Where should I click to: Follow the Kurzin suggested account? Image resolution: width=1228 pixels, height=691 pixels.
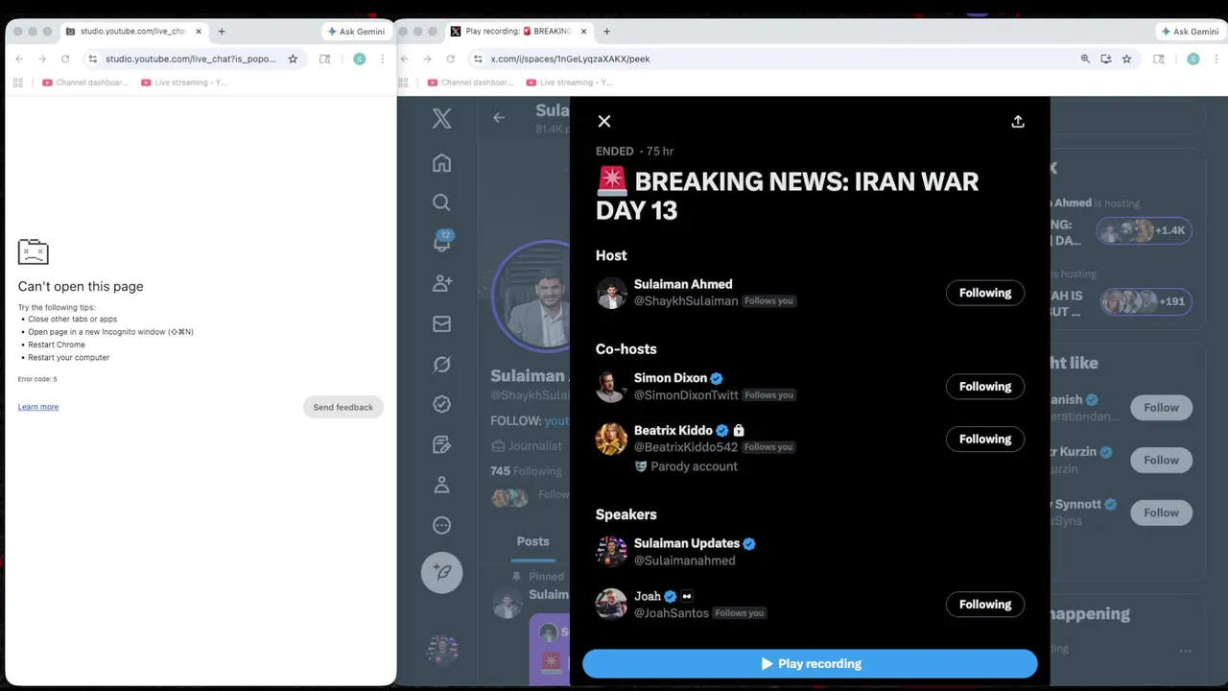click(1161, 460)
